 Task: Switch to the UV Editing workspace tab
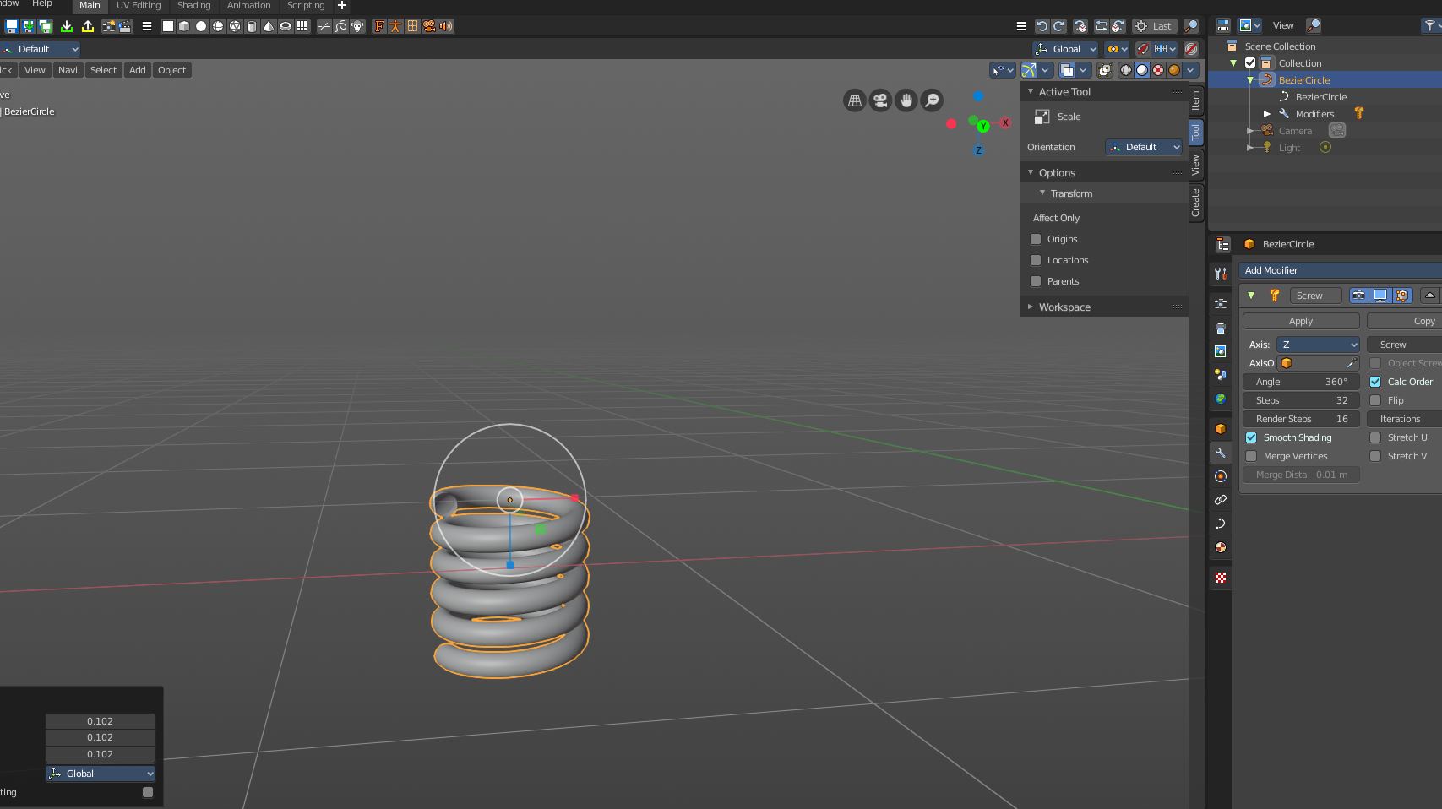139,6
